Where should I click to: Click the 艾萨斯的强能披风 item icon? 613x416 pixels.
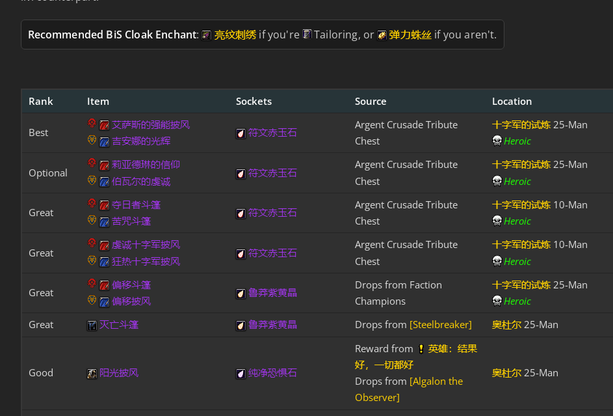pos(105,125)
